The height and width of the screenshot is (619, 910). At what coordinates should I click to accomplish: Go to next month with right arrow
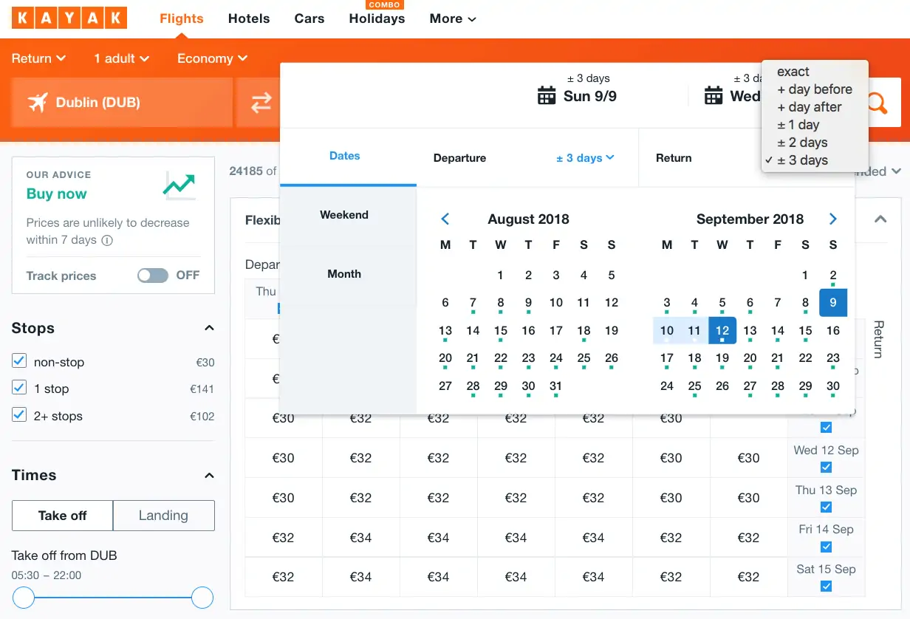pyautogui.click(x=832, y=219)
